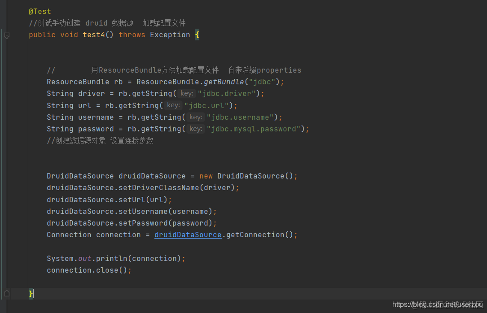Click the Exception type in method signature
487x313 pixels.
pos(170,35)
